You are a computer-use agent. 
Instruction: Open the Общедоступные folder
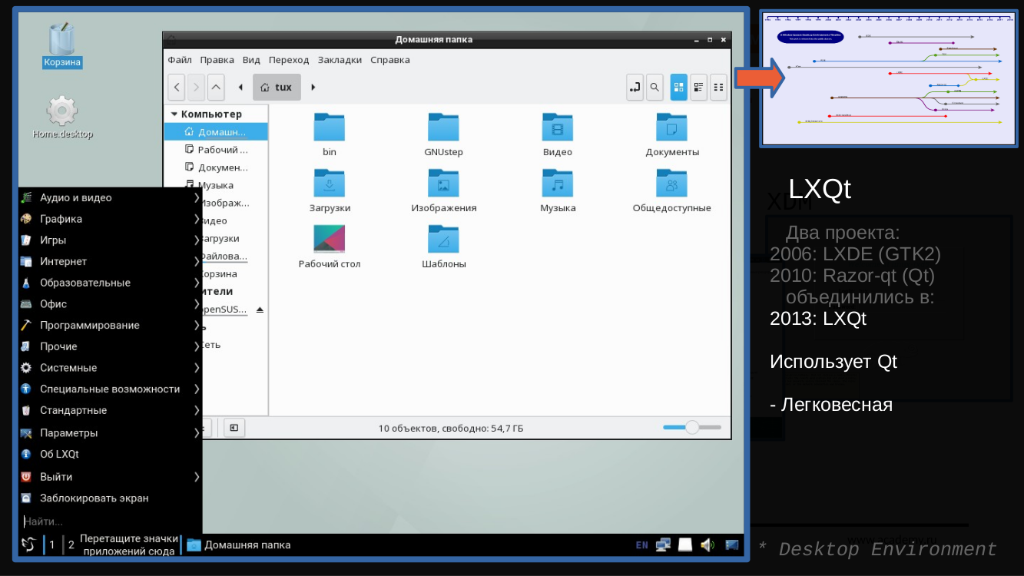(x=672, y=190)
